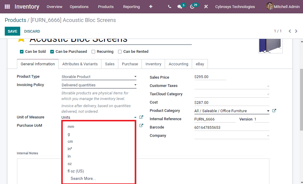303x184 pixels.
Task: Open Unit of Measure external link icon
Action: pyautogui.click(x=141, y=117)
